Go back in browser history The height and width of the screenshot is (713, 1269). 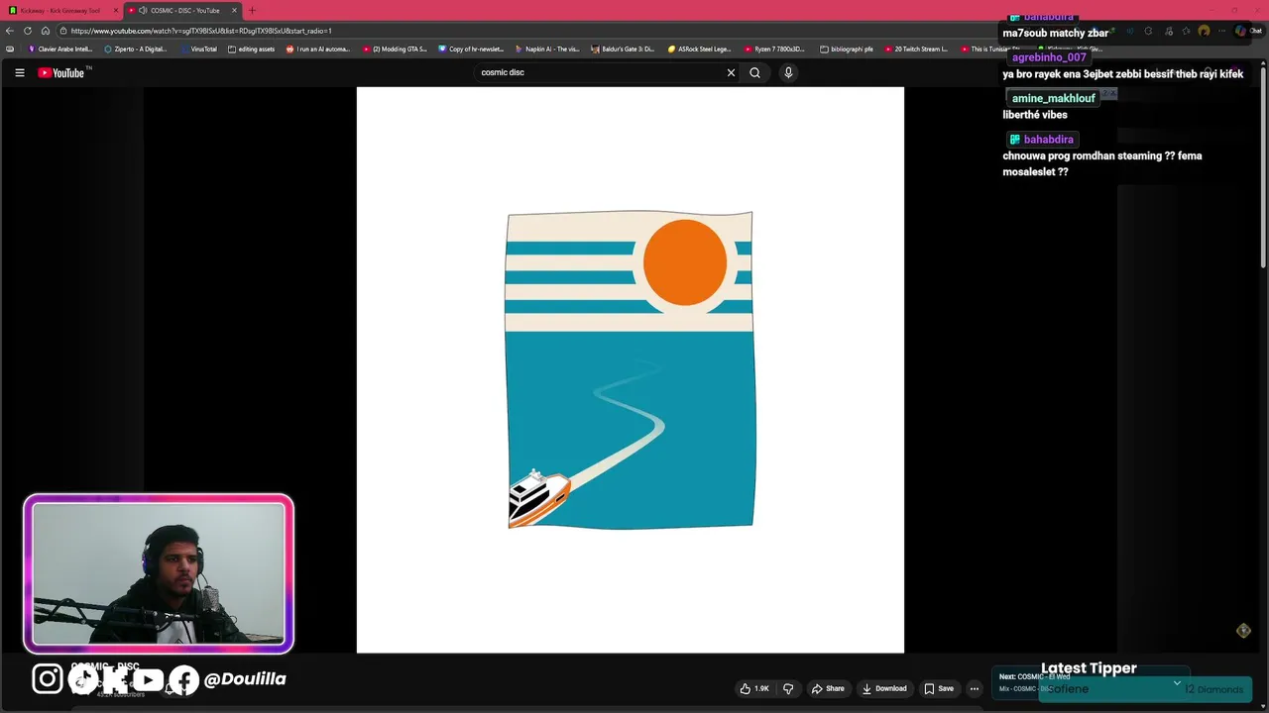[10, 31]
